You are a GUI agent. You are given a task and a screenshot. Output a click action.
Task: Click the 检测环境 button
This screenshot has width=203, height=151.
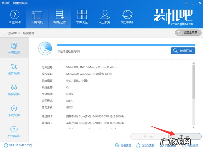click(183, 51)
